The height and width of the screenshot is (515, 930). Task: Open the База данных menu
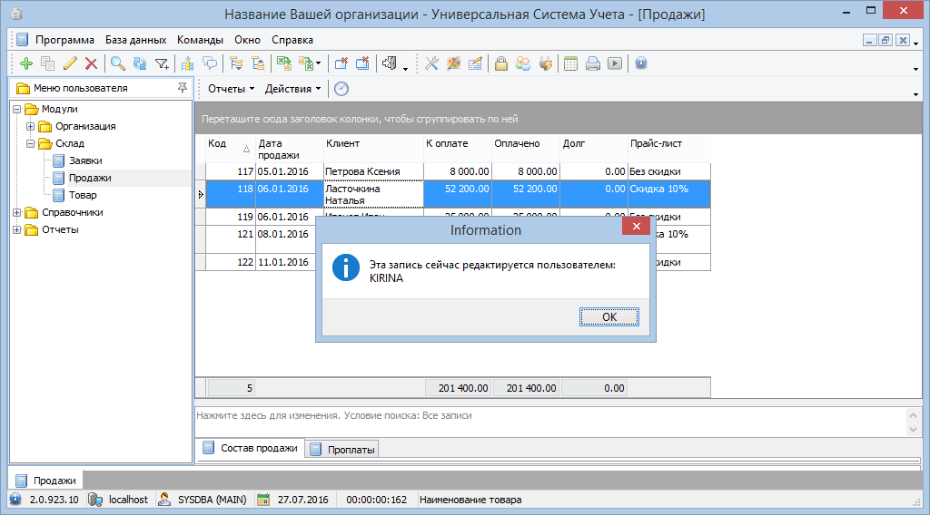coord(135,40)
